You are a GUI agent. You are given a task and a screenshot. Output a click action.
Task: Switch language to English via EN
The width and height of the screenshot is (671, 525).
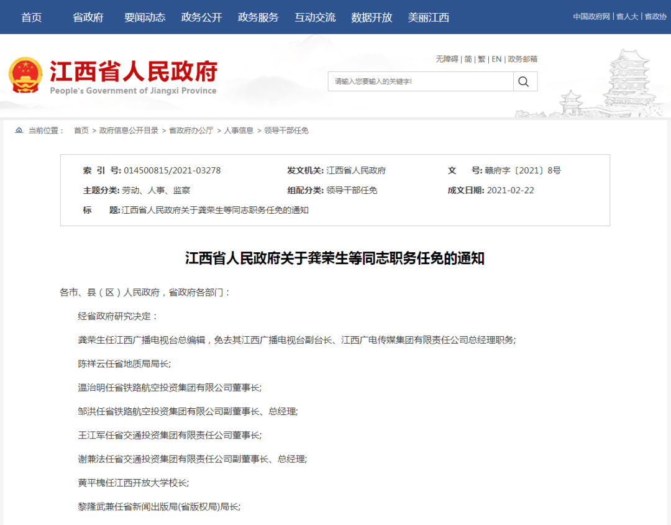(496, 58)
